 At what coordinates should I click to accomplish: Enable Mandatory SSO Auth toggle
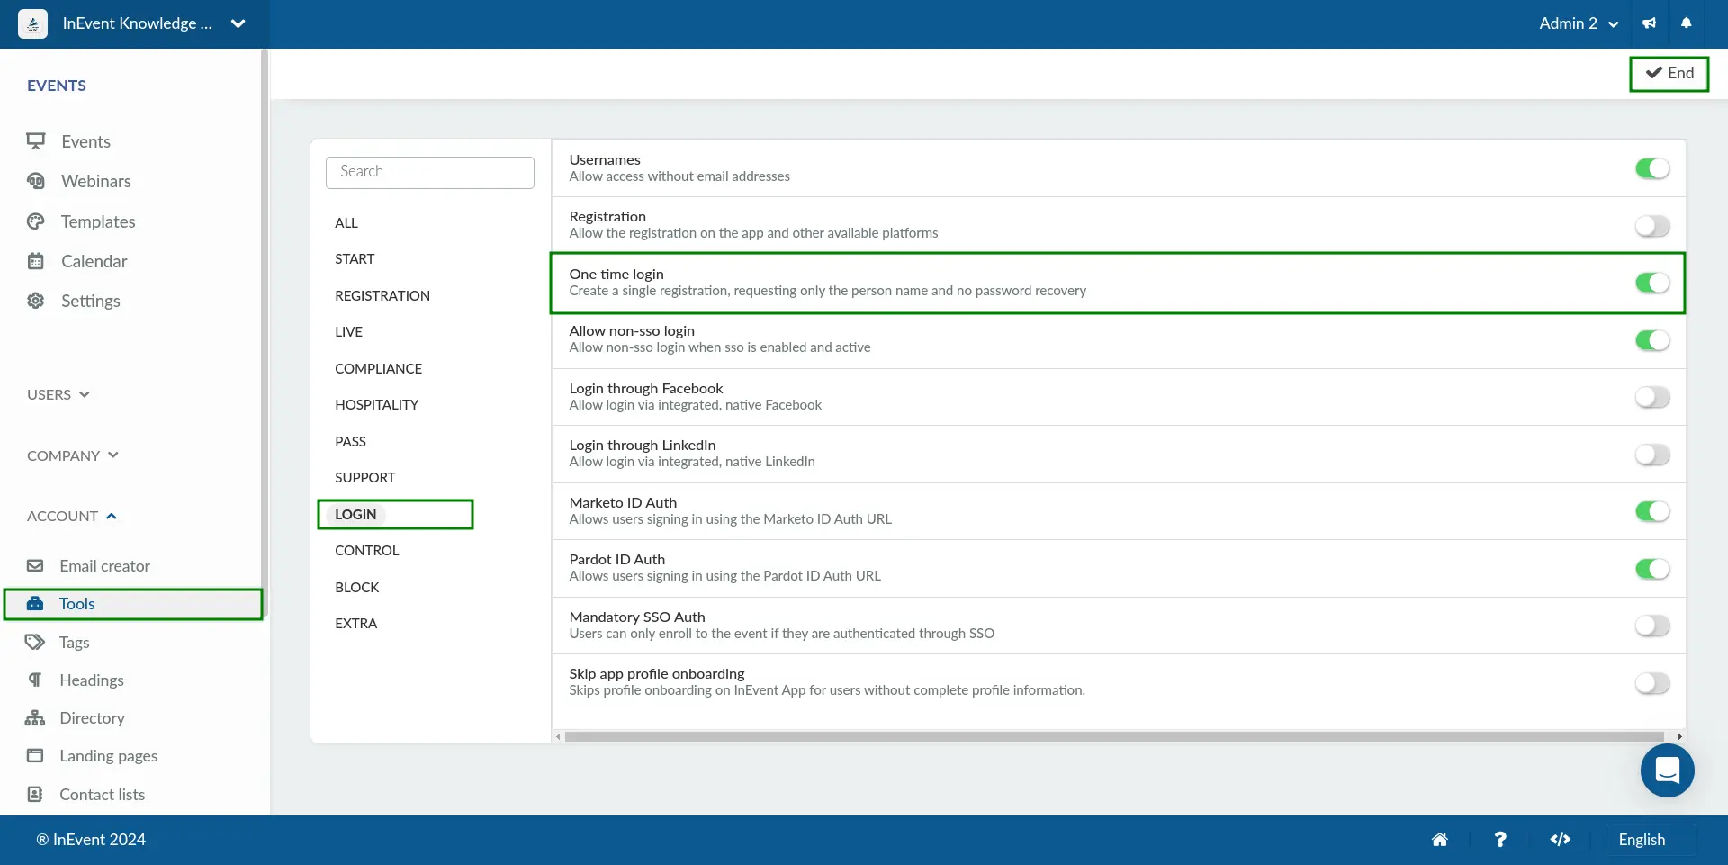[x=1652, y=626]
